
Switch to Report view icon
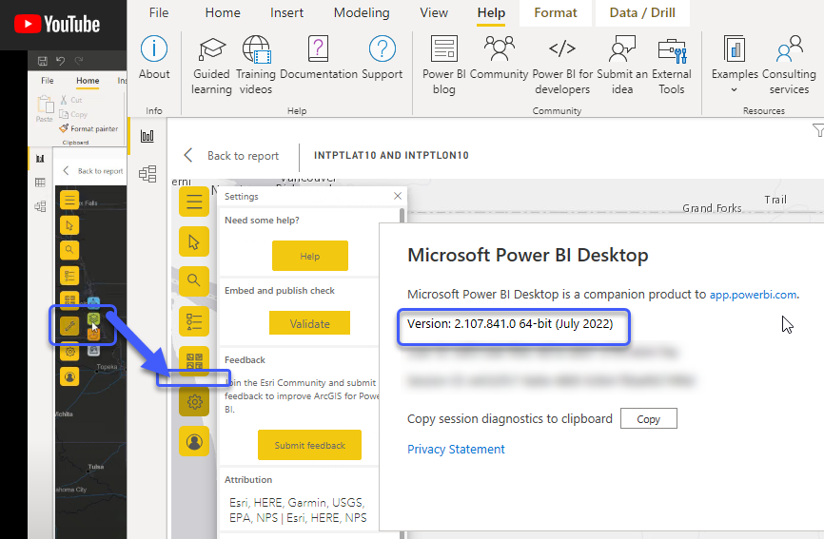tap(147, 136)
